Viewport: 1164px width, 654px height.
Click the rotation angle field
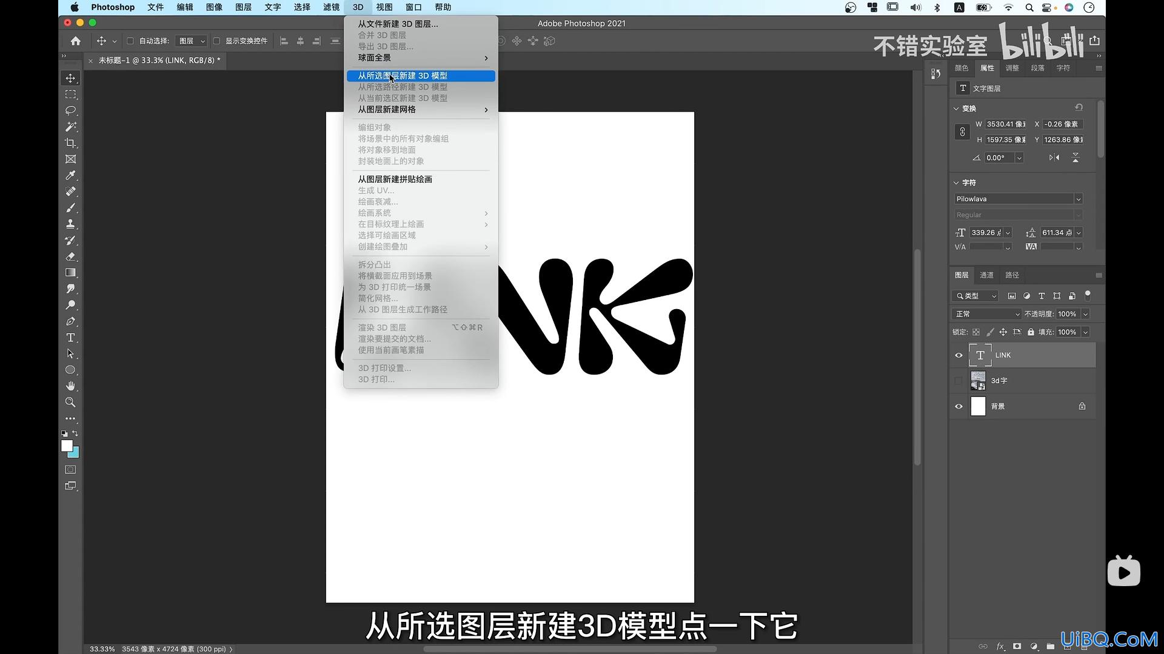pyautogui.click(x=999, y=158)
